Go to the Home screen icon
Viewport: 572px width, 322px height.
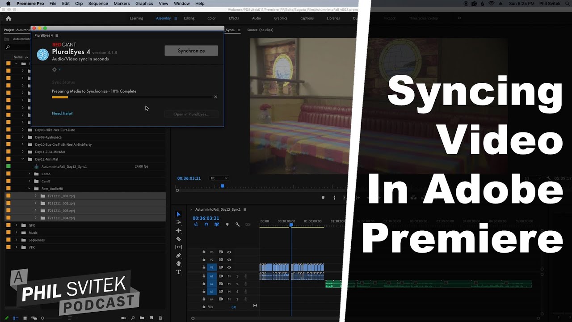click(x=8, y=18)
